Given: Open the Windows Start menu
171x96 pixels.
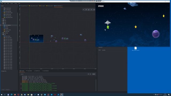Looking at the screenshot, I should [2, 95].
